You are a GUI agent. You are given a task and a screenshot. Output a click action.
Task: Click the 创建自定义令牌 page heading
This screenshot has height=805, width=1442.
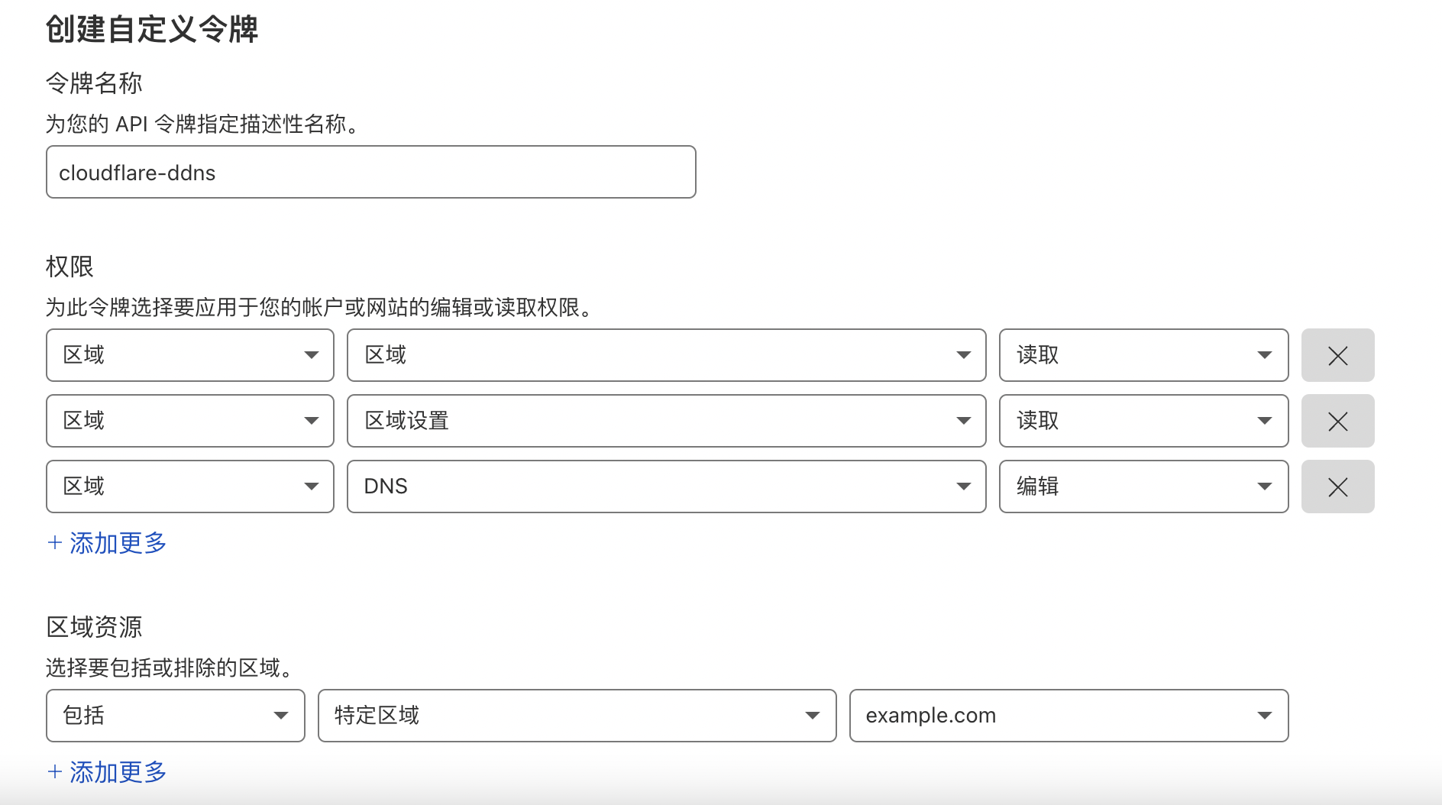(x=152, y=30)
